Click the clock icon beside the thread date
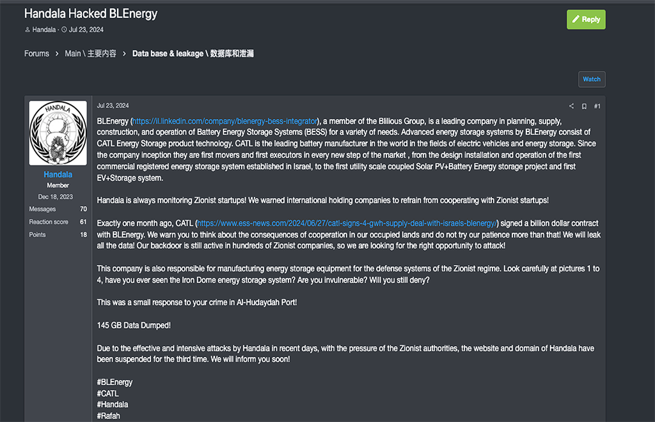The image size is (655, 422). (x=65, y=29)
